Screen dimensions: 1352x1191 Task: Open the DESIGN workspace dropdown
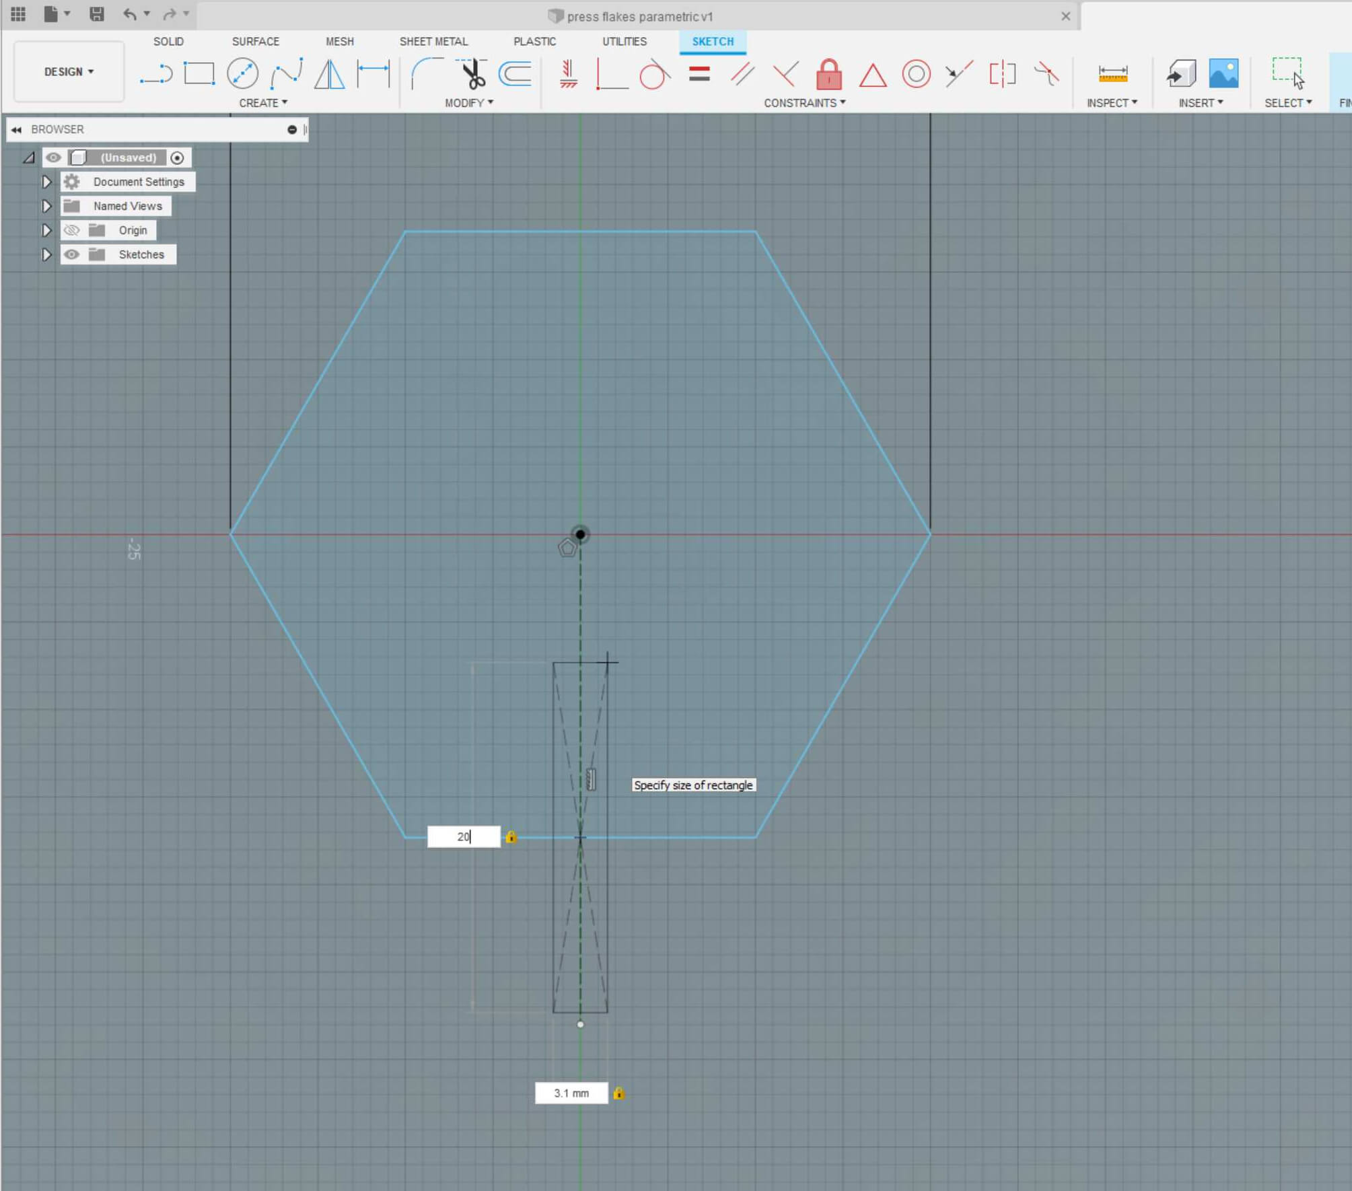click(69, 71)
